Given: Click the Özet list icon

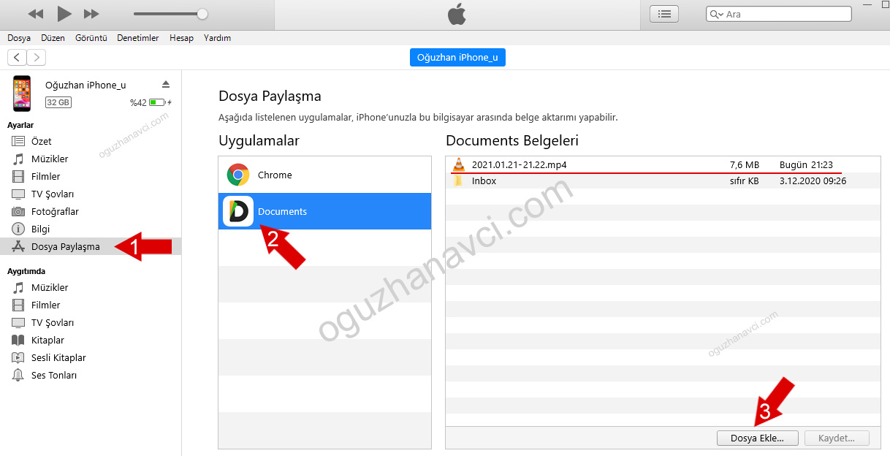Looking at the screenshot, I should (x=18, y=141).
